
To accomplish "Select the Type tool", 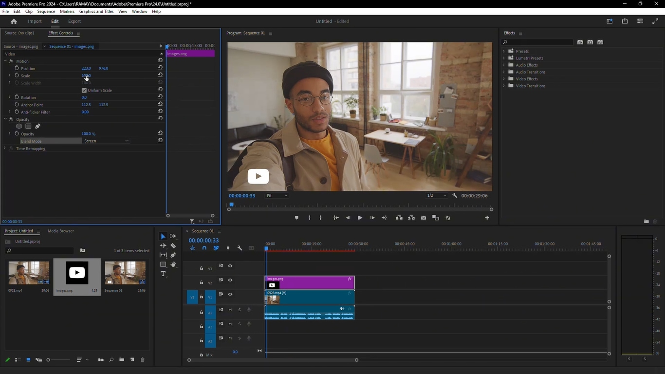I will pos(163,273).
